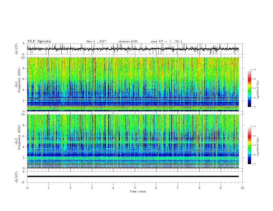273x211 pixels.
Task: Click the "8" kHz tick on ch.1 axis
Action: [x=24, y=68]
